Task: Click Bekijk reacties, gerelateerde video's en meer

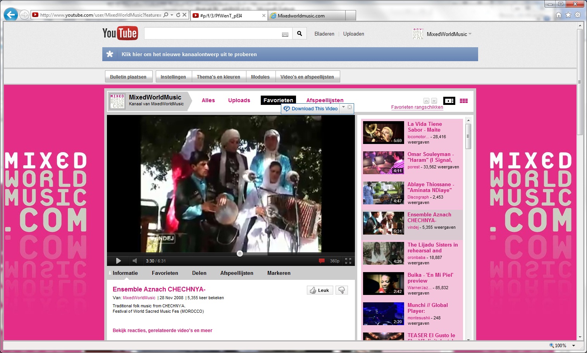Action: click(x=162, y=331)
